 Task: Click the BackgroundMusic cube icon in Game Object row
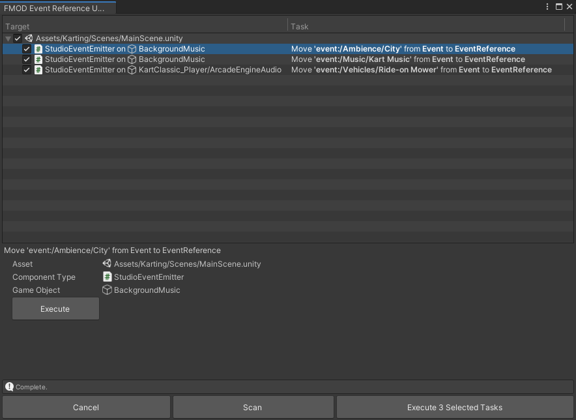coord(108,290)
